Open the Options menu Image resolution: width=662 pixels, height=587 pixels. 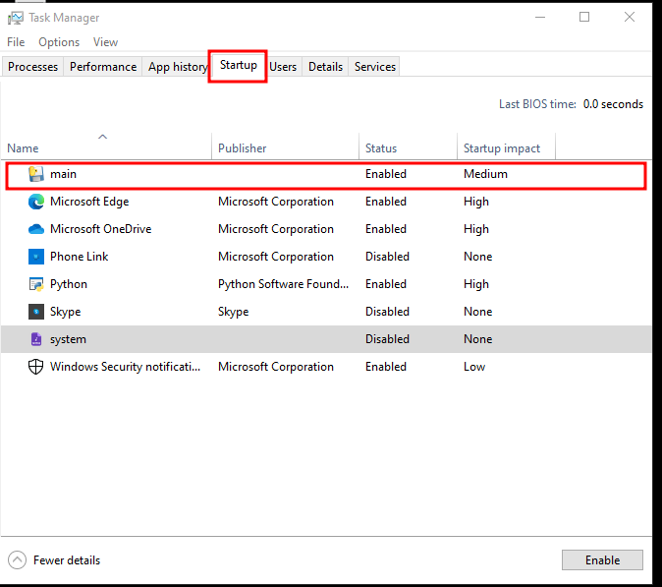tap(59, 42)
